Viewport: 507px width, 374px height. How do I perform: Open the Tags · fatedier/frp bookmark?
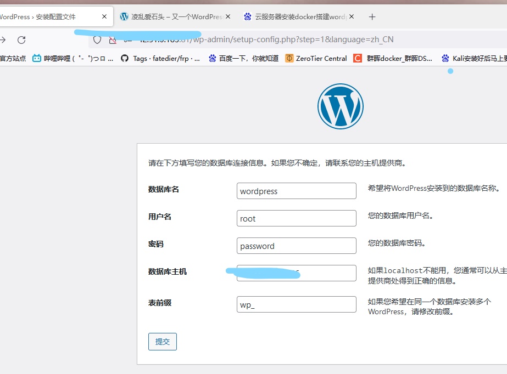(x=160, y=59)
